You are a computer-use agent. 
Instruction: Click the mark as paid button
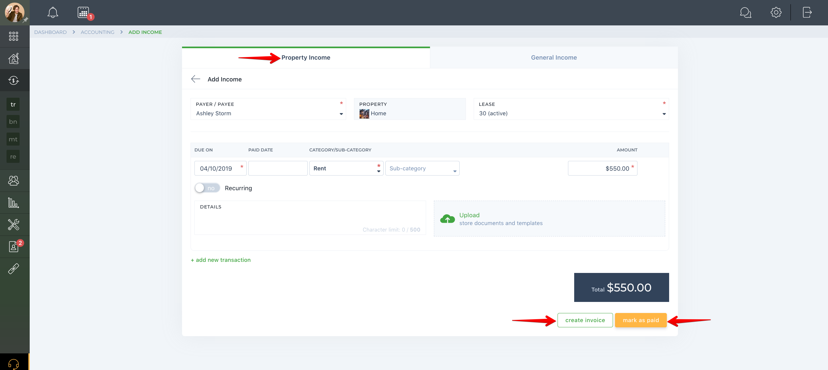641,320
